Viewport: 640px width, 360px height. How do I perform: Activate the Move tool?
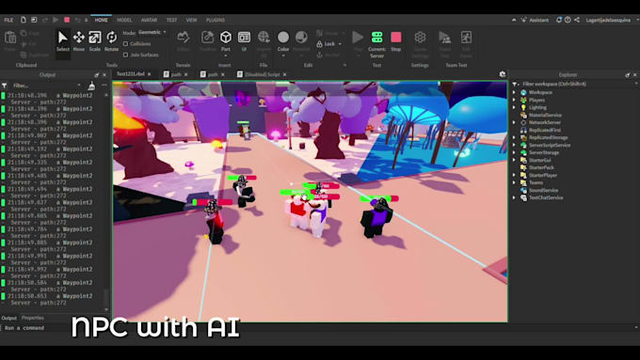tap(79, 40)
